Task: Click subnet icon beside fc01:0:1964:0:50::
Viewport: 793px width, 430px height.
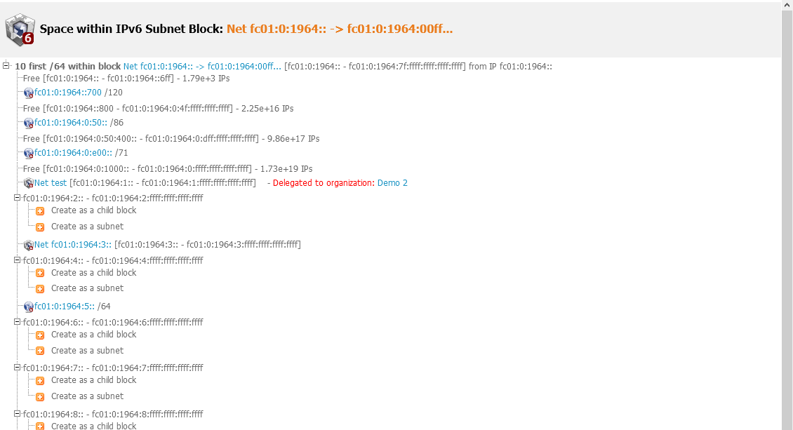Action: (29, 123)
